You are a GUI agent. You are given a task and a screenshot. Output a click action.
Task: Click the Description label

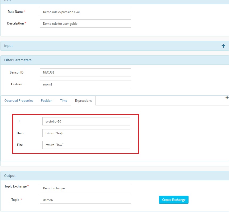[x=15, y=23]
